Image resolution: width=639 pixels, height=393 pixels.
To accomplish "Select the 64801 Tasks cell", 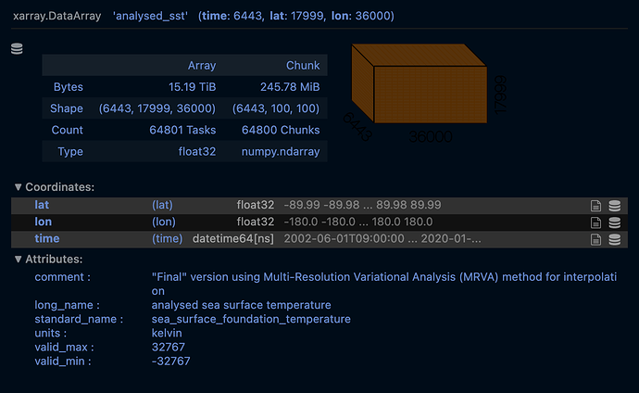I will click(x=182, y=130).
